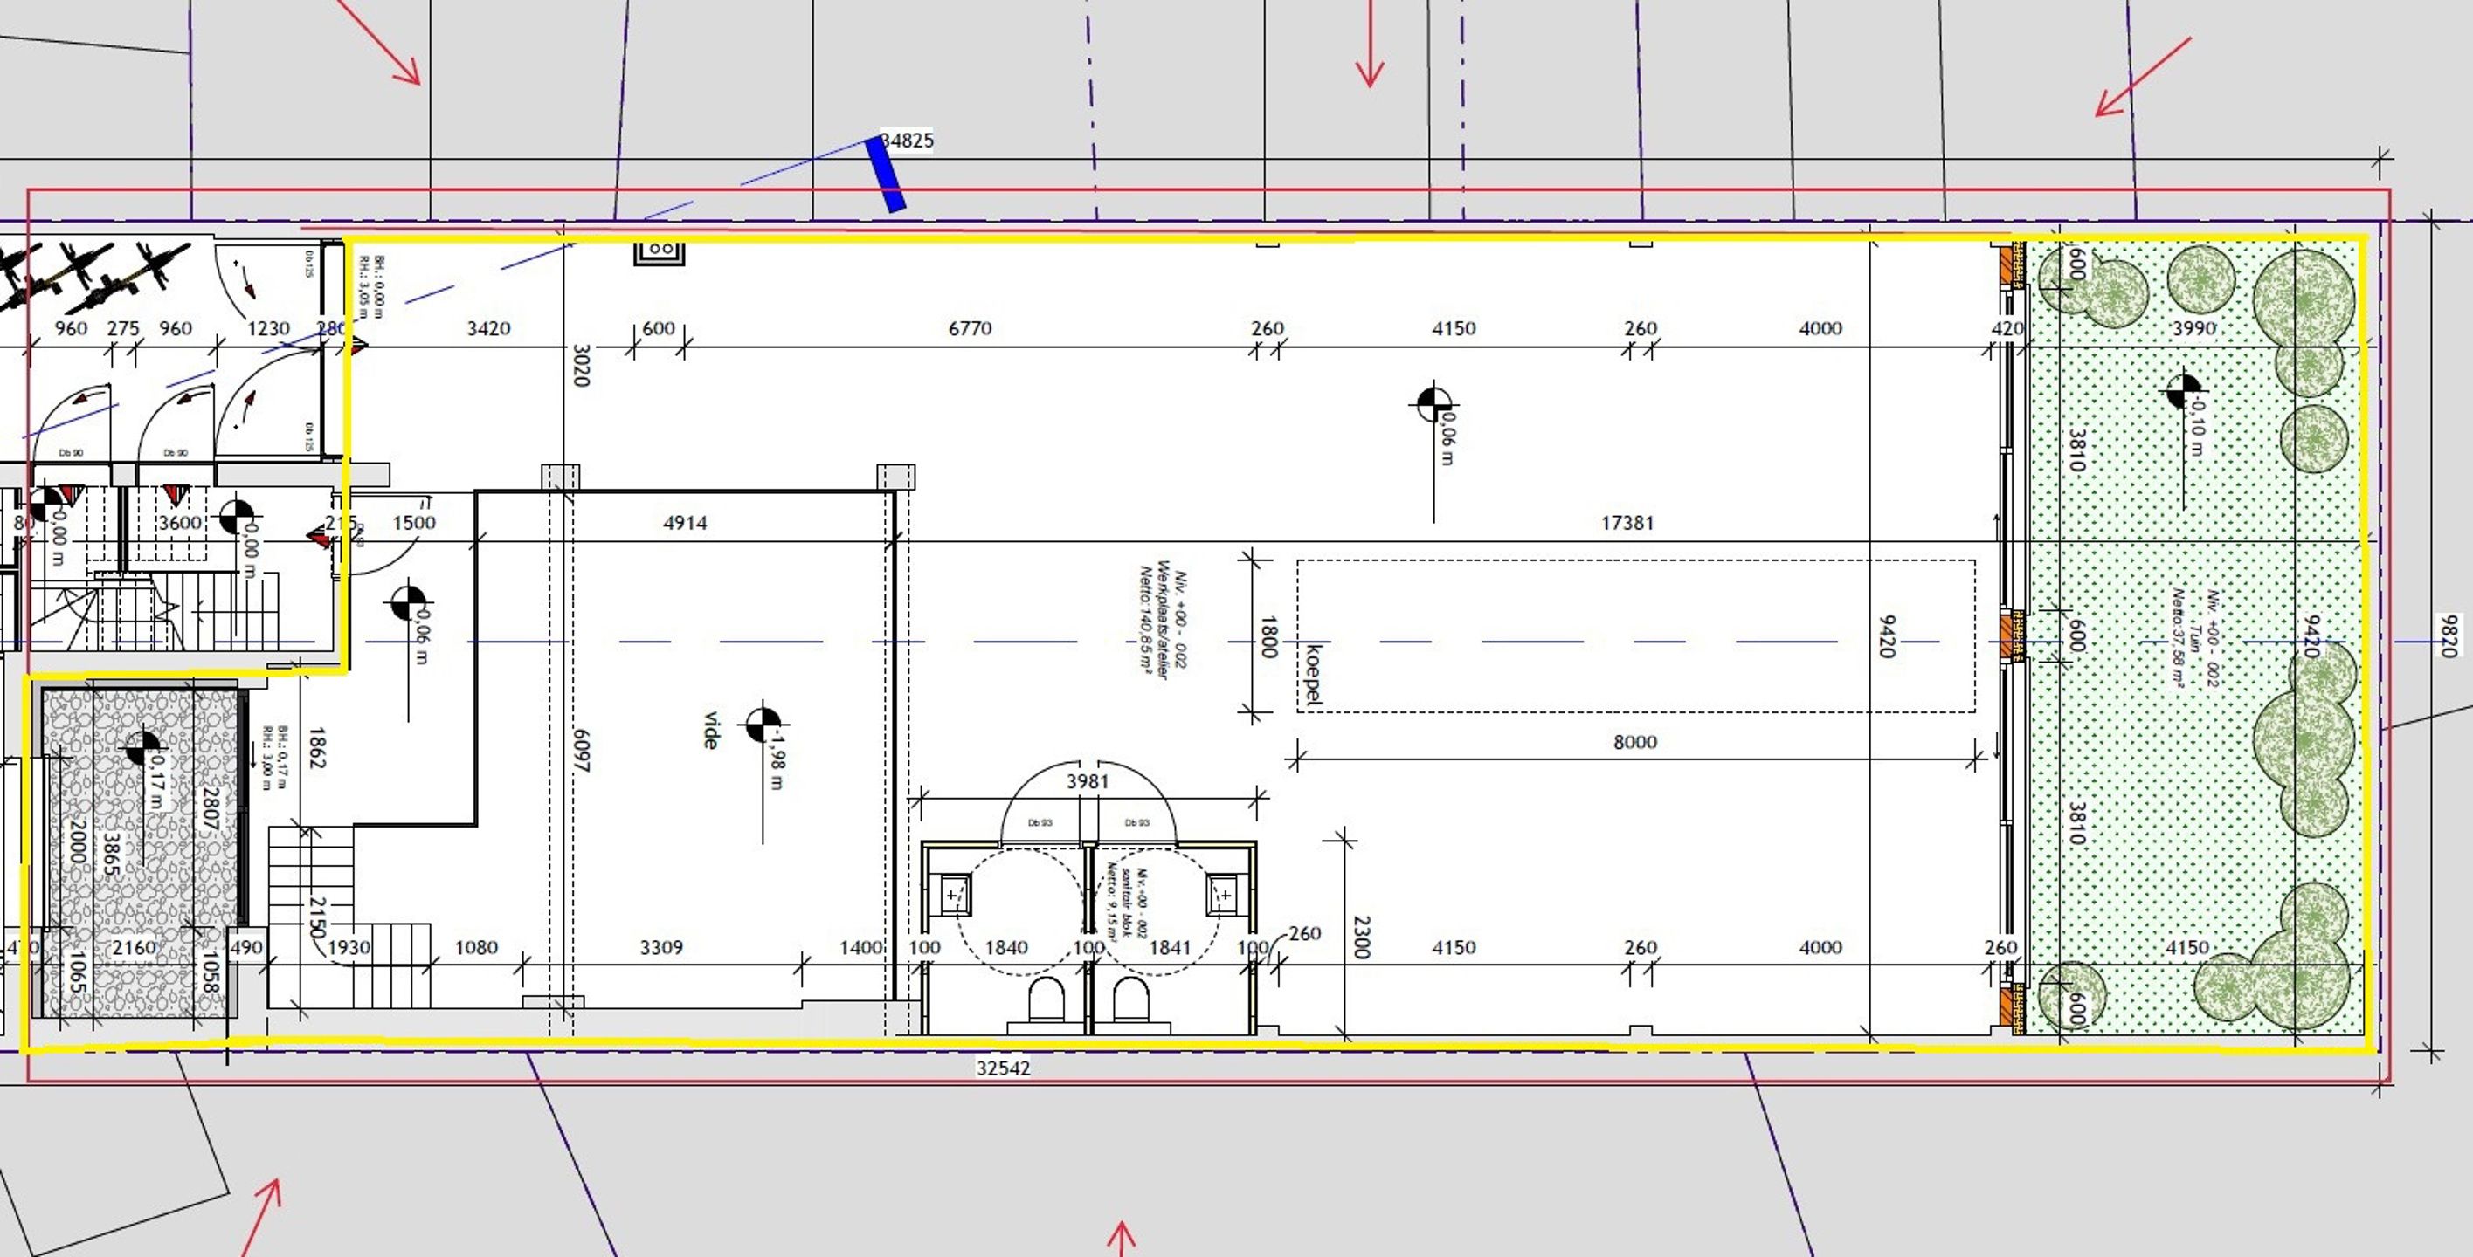Click the vertical 1800 dimension

pos(1268,637)
